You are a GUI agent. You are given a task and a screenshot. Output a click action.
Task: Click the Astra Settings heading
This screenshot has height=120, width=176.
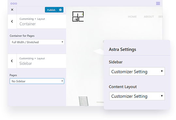click(122, 50)
